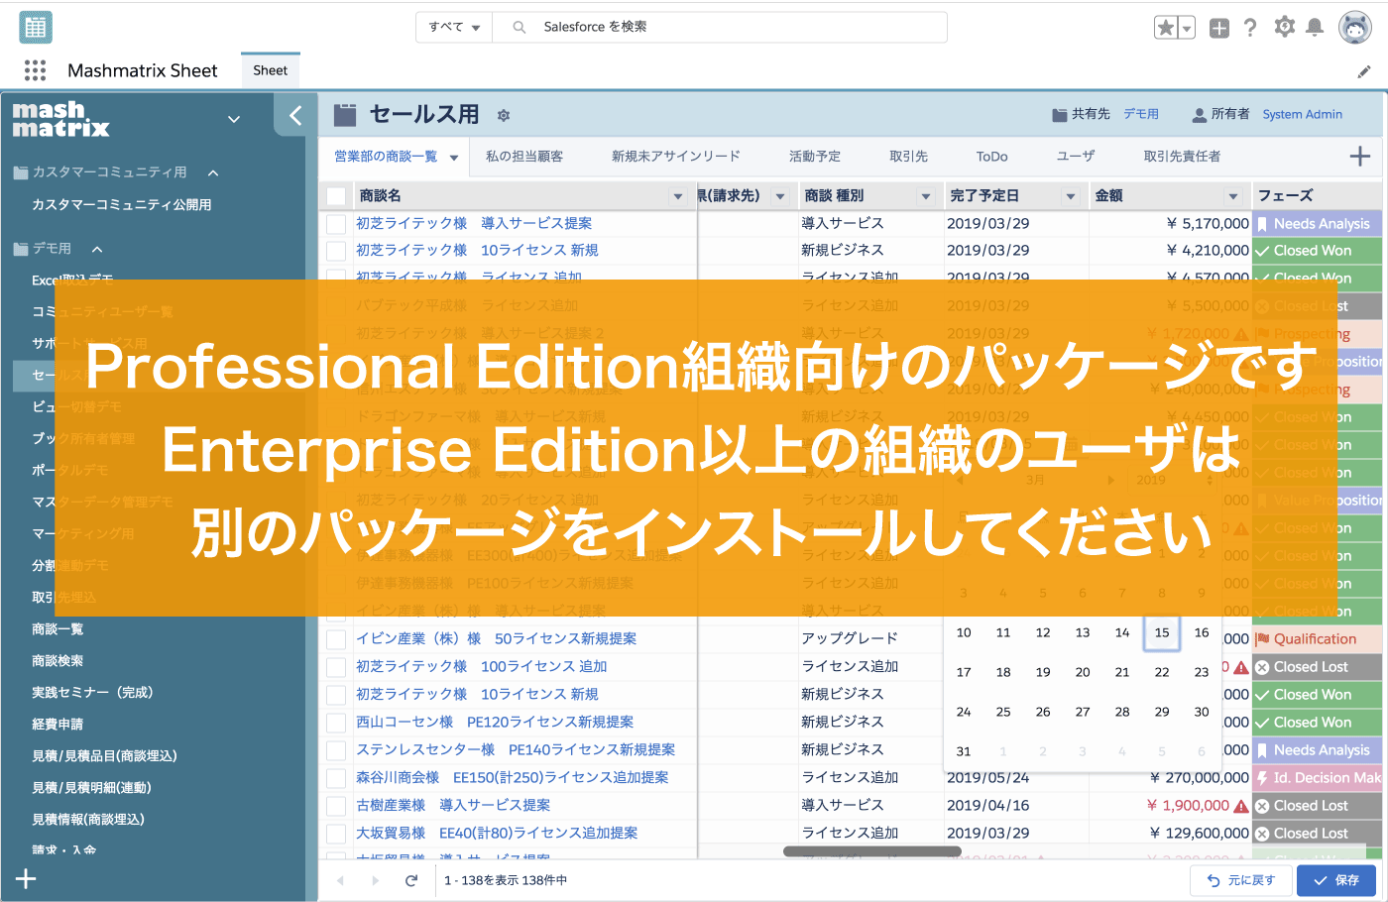This screenshot has width=1388, height=902.
Task: Open favorites list dropdown arrow
Action: (1187, 28)
